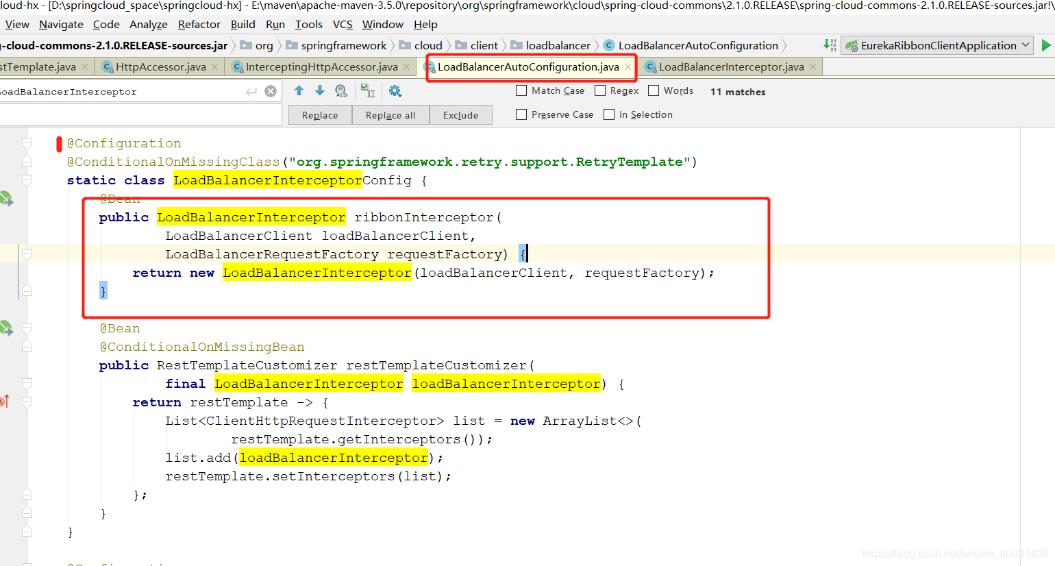
Task: Collapse the static class LoadBalancerInterceptorConfig fold marker
Action: tap(27, 180)
